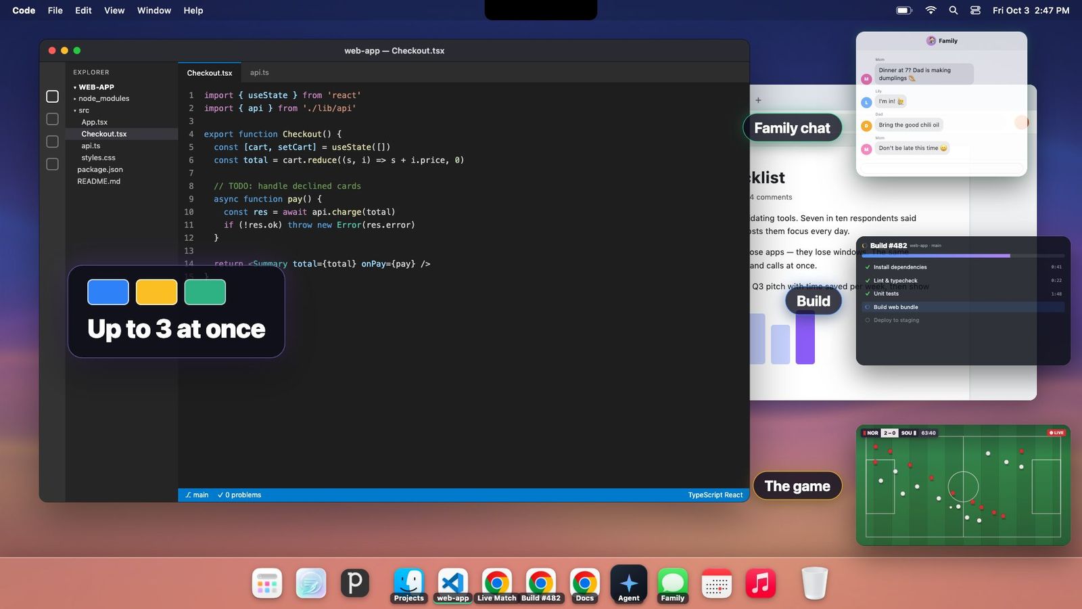Open the Help menu
This screenshot has width=1082, height=609.
click(x=193, y=10)
